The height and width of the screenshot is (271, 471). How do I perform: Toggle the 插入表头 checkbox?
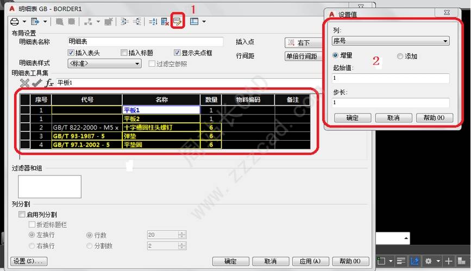71,53
